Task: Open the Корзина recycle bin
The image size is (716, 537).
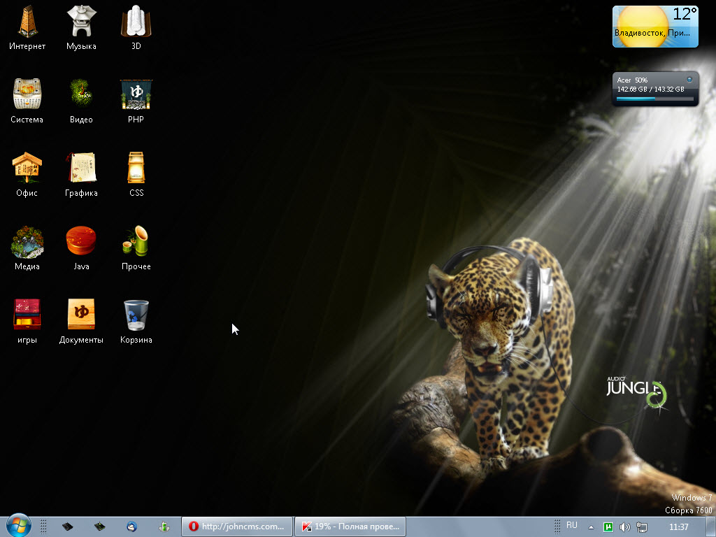Action: 136,316
